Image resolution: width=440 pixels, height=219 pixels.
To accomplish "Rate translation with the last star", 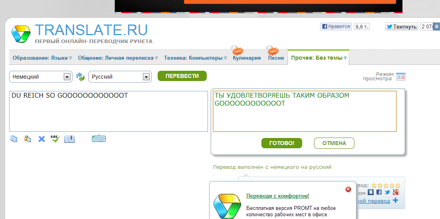I will pos(398,186).
